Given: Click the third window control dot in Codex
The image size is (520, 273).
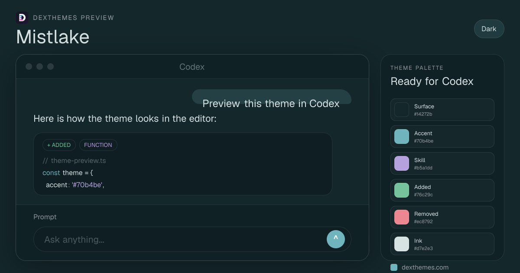Looking at the screenshot, I should (51, 66).
